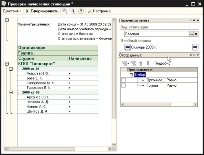The image size is (204, 155).
Task: Click the delete filter item icon
Action: [134, 63]
